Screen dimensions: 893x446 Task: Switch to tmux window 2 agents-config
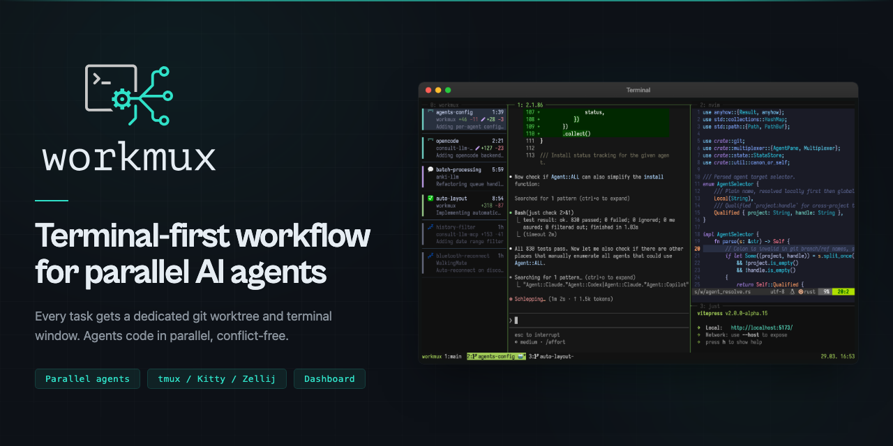tap(496, 357)
